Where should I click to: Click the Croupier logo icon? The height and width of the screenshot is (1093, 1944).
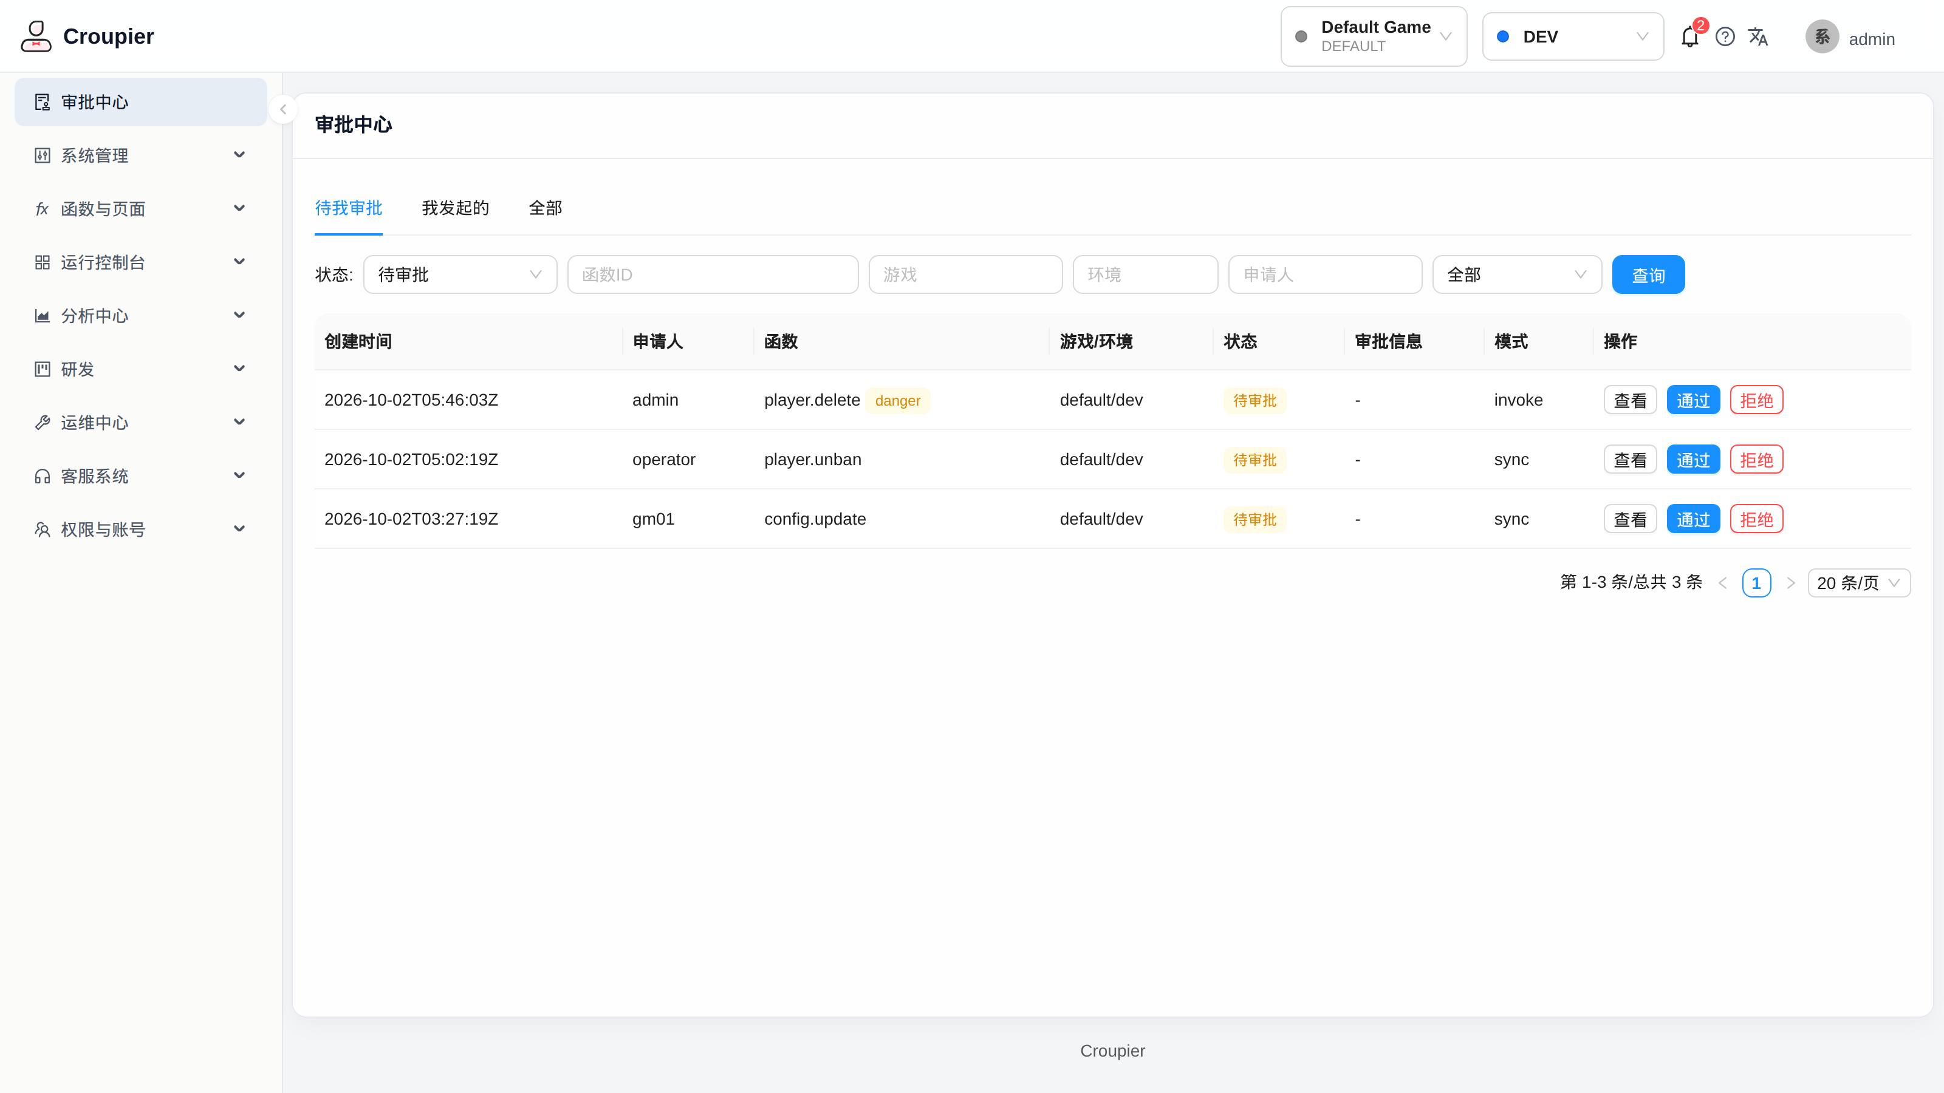[x=35, y=36]
